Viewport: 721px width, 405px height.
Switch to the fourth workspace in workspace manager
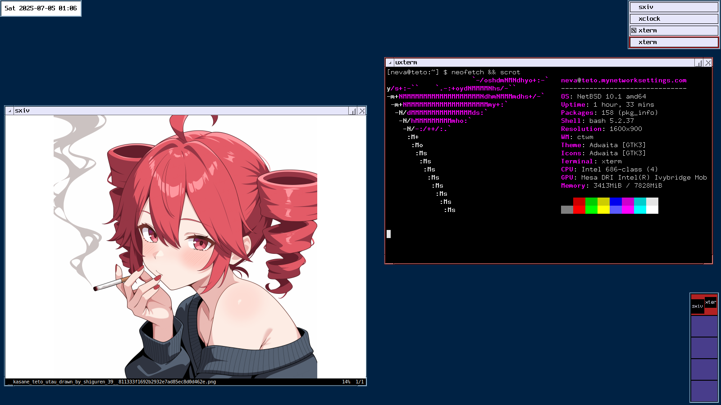tap(704, 369)
